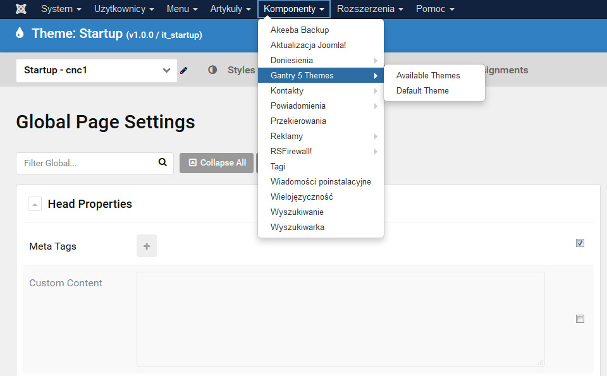
Task: Open the Rozszerzenia menu
Action: [370, 9]
